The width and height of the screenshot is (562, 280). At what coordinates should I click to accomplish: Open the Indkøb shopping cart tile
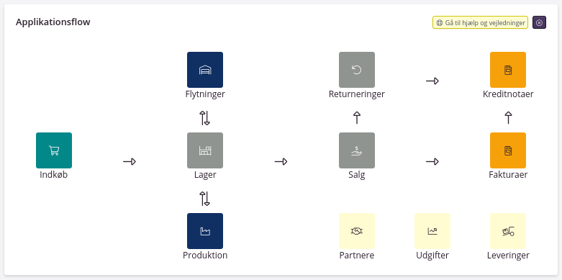pos(54,150)
